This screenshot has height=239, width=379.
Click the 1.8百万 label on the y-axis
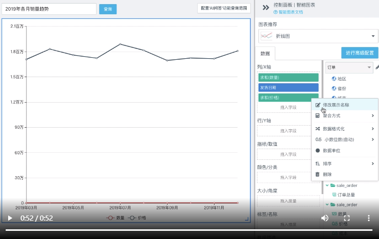click(17, 52)
